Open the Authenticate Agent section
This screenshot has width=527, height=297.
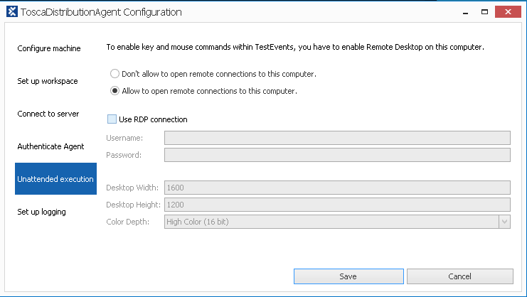pyautogui.click(x=50, y=146)
